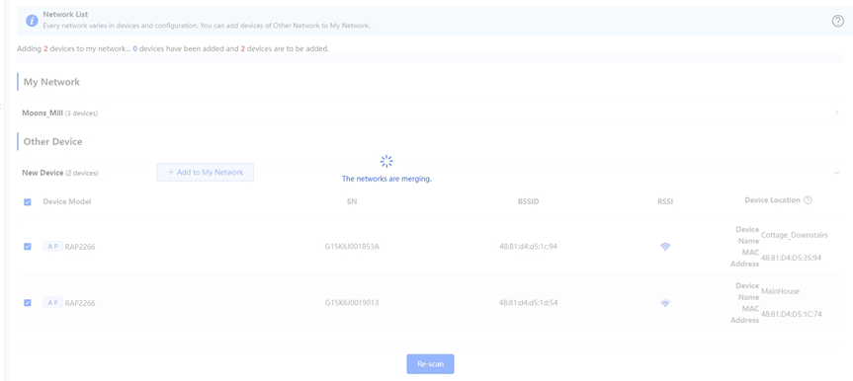Click the New Device group label
853x381 pixels.
[60, 173]
